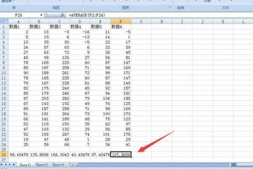Click cell B20 with value 115

pos(39,124)
